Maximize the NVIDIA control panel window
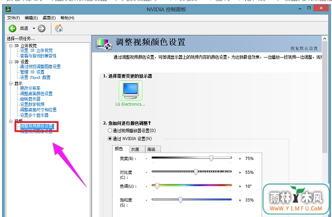Image resolution: width=332 pixels, height=217 pixels. click(x=309, y=8)
